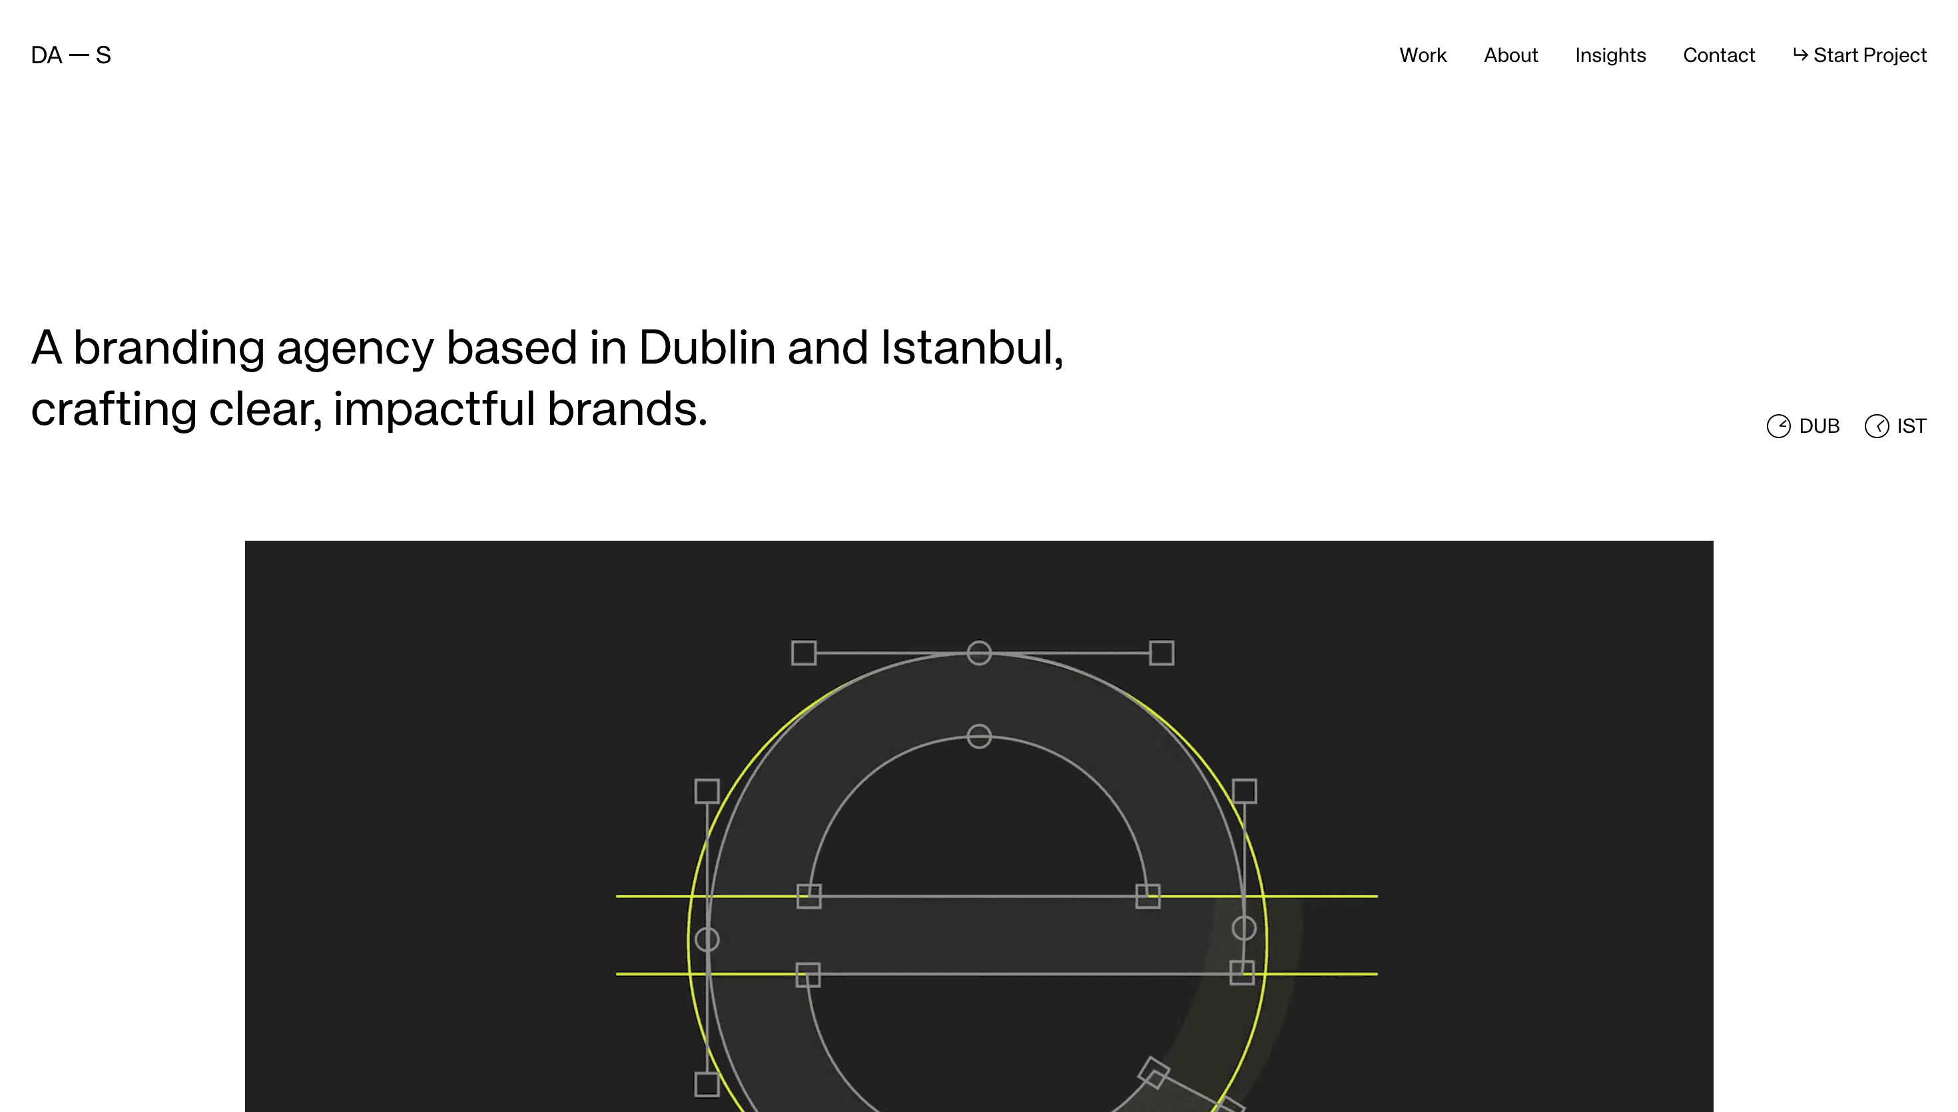
Task: Navigate to the Contact page
Action: 1718,55
